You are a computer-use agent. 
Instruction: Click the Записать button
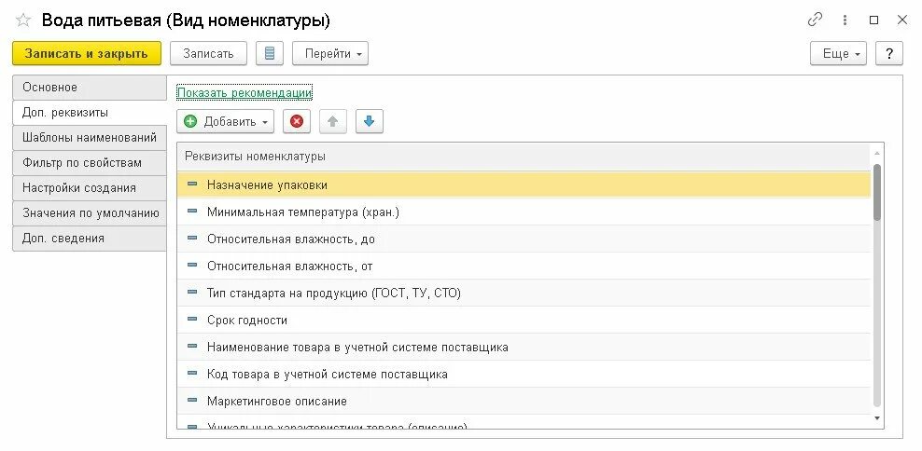tap(209, 53)
